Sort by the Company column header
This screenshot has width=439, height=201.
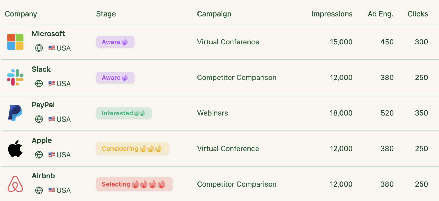21,14
